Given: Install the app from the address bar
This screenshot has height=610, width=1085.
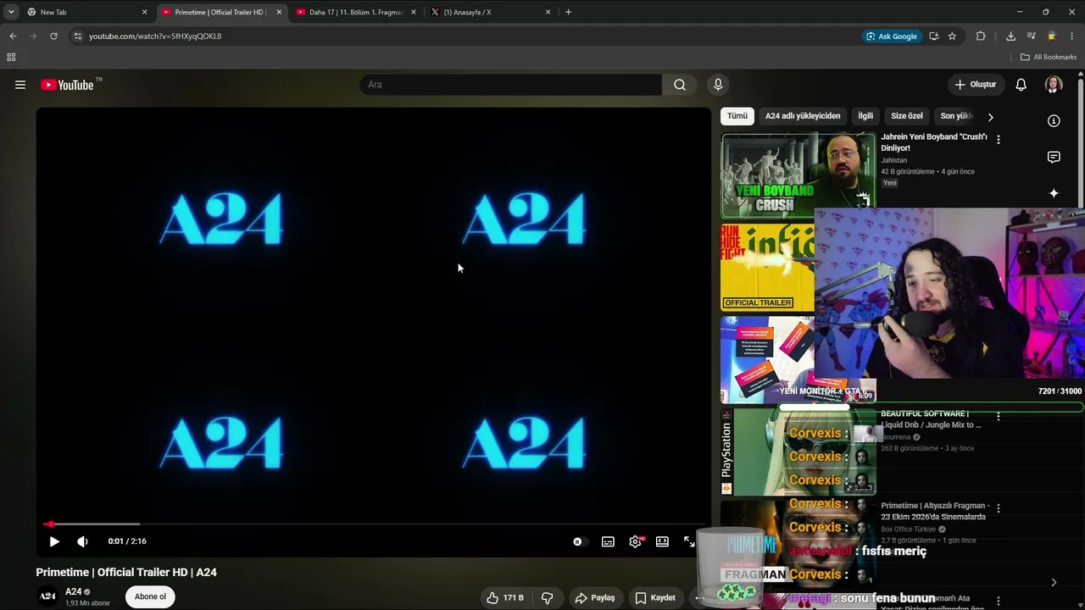Looking at the screenshot, I should pyautogui.click(x=933, y=36).
